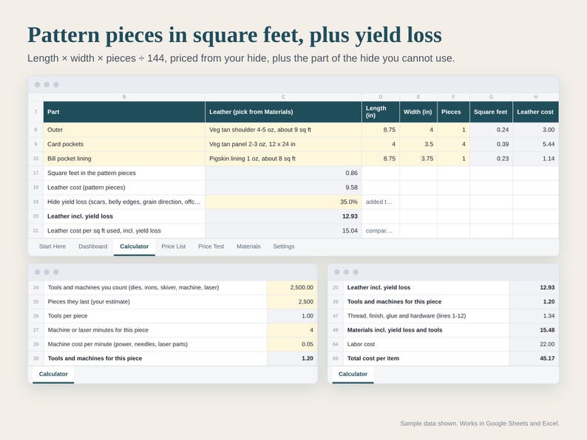The width and height of the screenshot is (587, 440).
Task: Select the Square feet column header
Action: [x=491, y=111]
